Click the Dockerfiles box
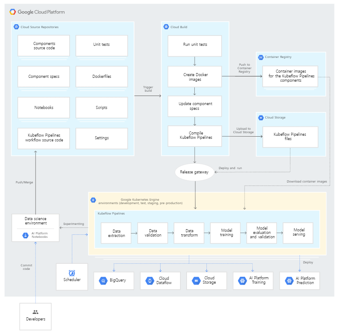Image resolution: width=338 pixels, height=336 pixels. (x=102, y=77)
